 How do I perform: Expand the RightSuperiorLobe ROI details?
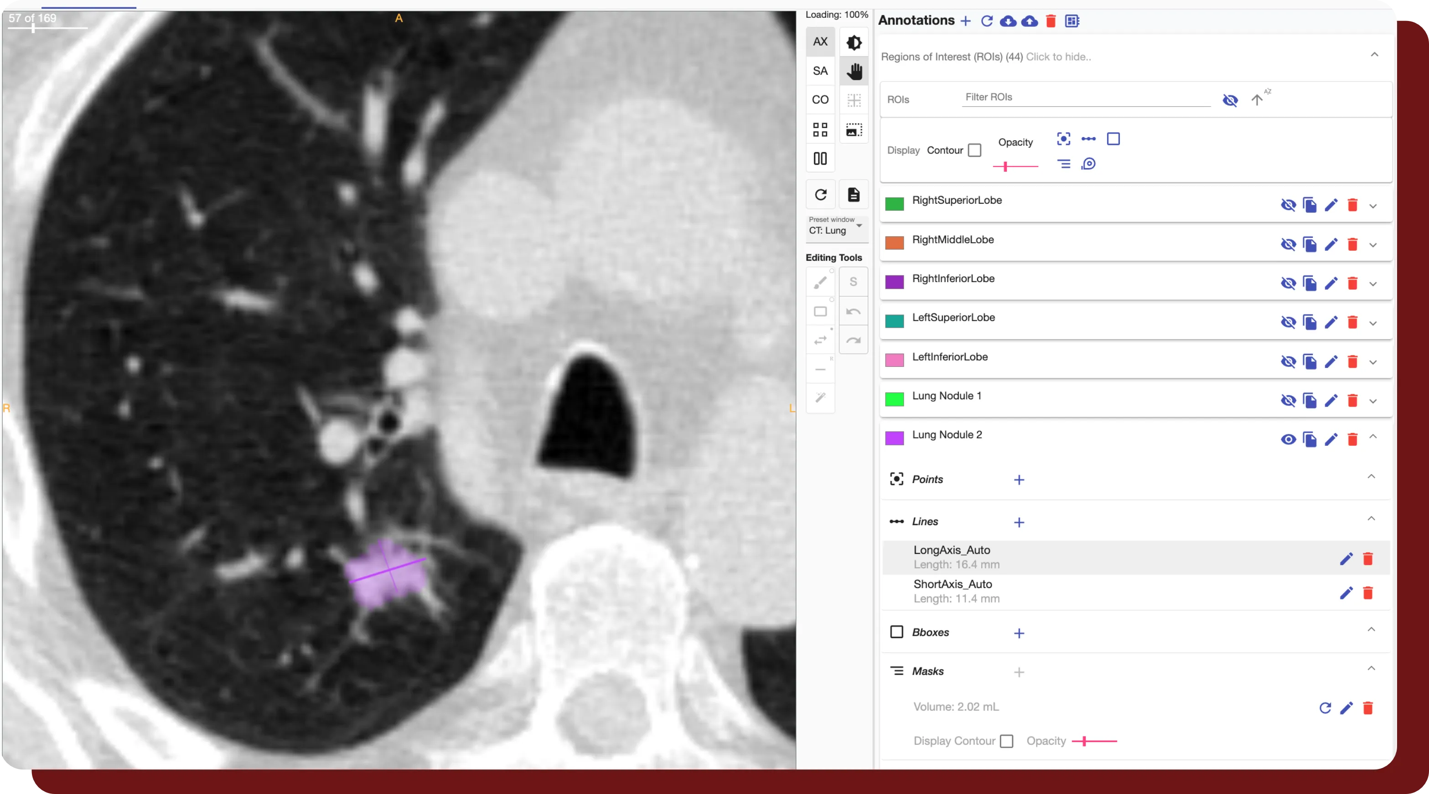(x=1373, y=205)
